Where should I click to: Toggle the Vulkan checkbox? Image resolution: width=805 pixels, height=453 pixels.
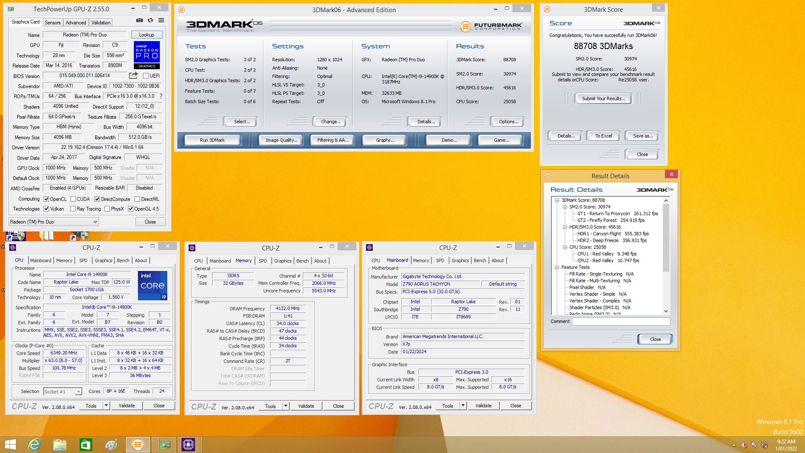47,209
